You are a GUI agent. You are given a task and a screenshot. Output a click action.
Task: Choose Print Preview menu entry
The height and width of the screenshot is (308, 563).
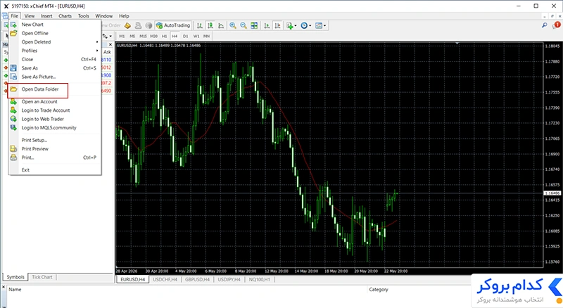[x=55, y=148]
